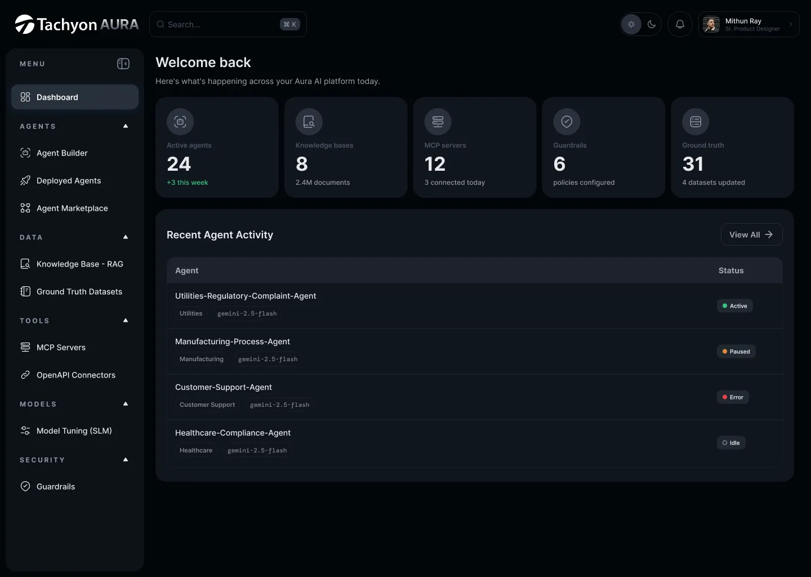Click the MCP Servers sidebar icon
811x577 pixels.
pos(25,347)
